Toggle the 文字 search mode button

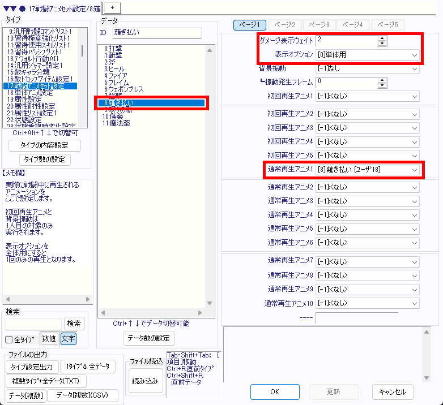pos(68,339)
